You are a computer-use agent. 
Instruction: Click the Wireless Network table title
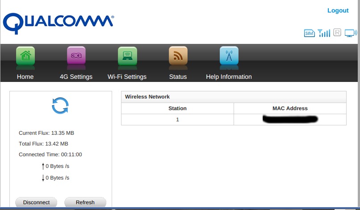click(x=147, y=97)
